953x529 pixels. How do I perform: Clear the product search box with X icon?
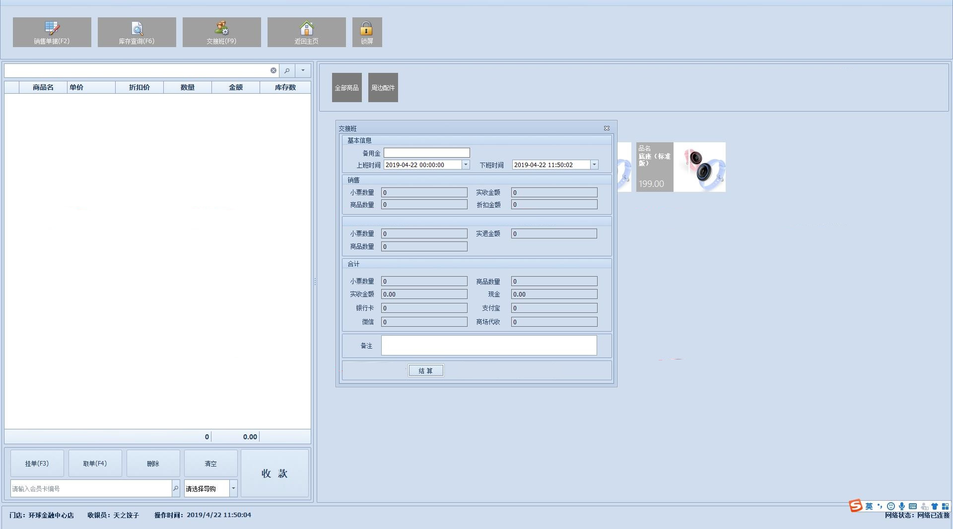click(x=273, y=70)
